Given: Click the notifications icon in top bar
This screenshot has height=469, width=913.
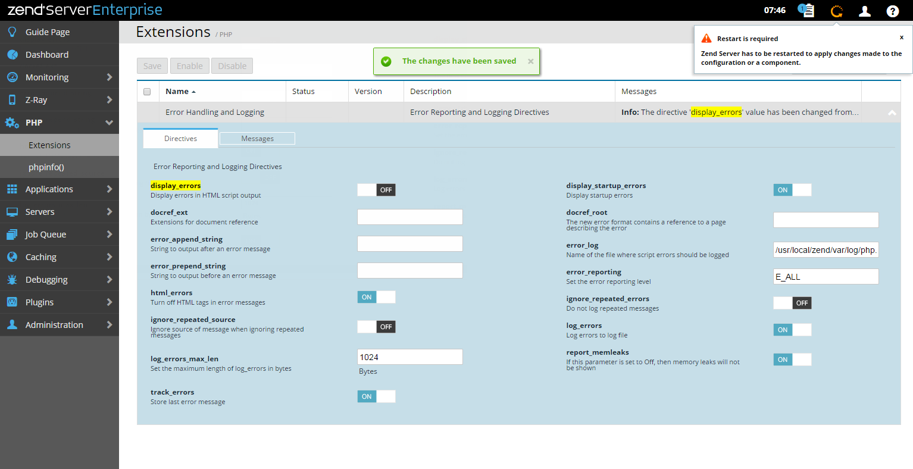Looking at the screenshot, I should coord(806,11).
